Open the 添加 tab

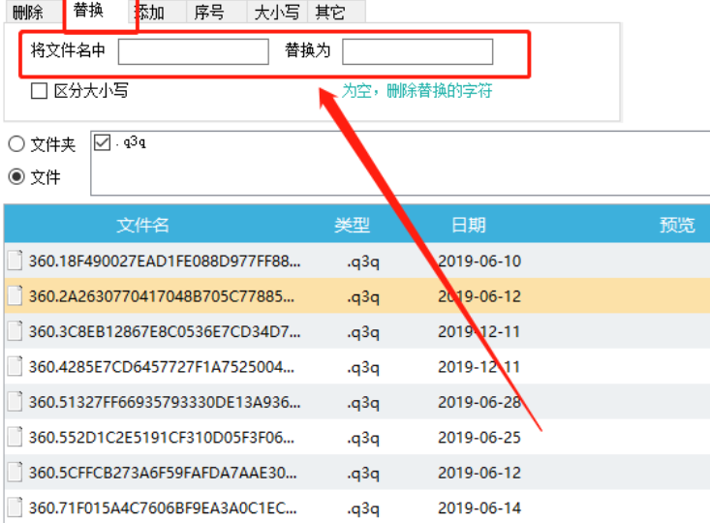tap(157, 12)
